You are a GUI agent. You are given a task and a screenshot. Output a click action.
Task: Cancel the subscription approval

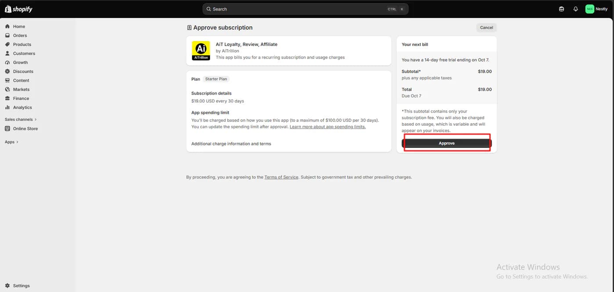coord(486,28)
